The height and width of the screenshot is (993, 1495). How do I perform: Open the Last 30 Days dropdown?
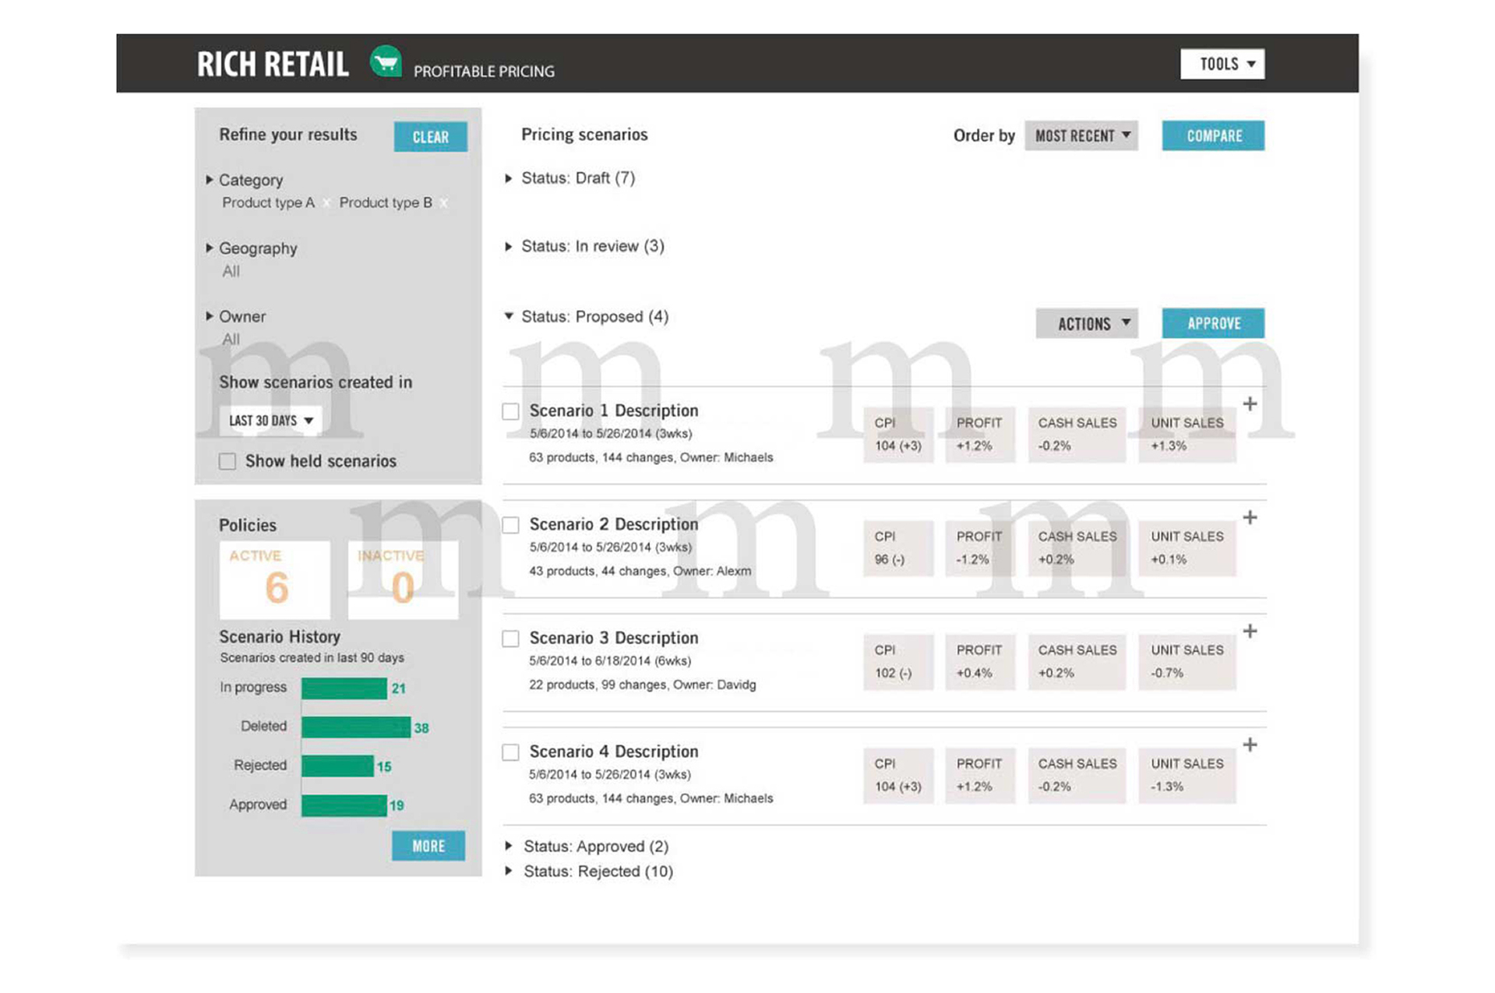pyautogui.click(x=270, y=421)
